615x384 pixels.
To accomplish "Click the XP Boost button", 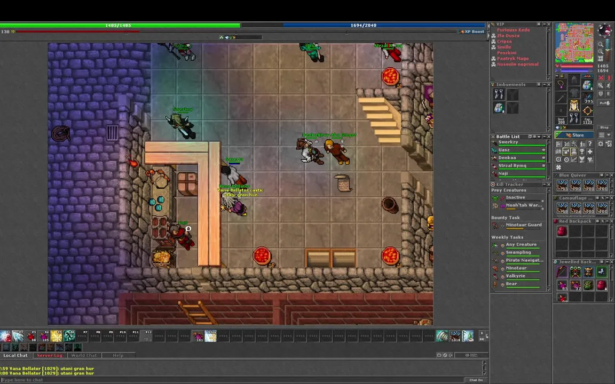I will click(472, 31).
